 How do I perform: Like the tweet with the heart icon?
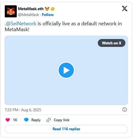pyautogui.click(x=8, y=120)
